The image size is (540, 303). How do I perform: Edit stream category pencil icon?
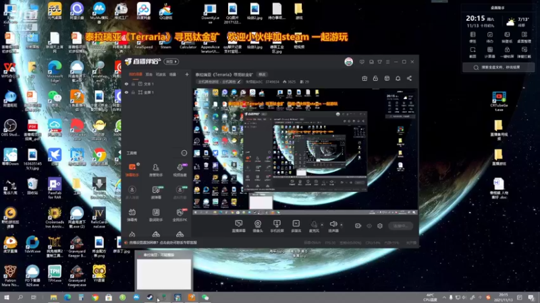(239, 81)
